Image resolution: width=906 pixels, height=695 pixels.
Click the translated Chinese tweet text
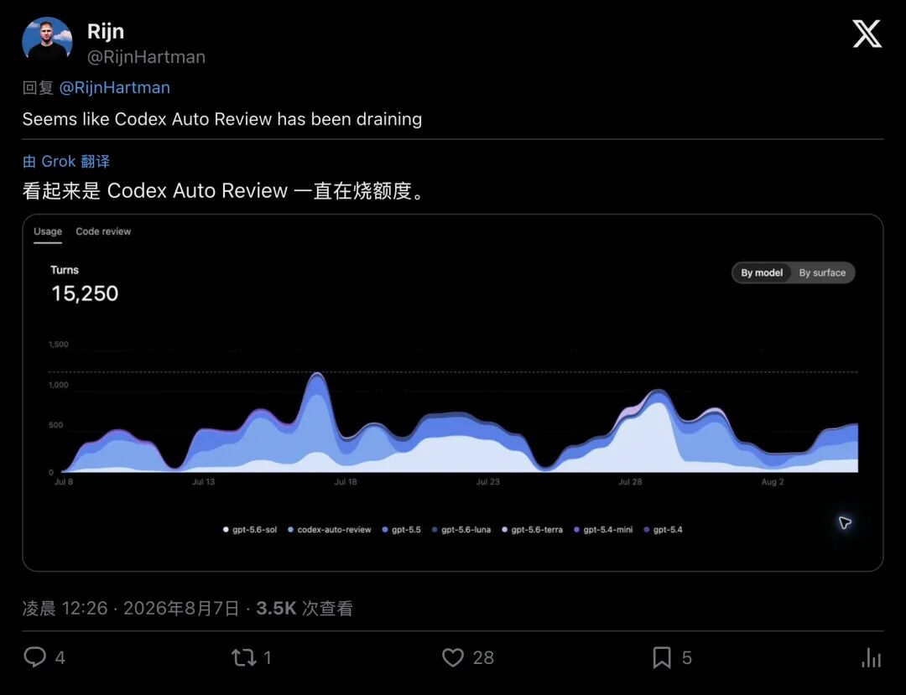(225, 190)
